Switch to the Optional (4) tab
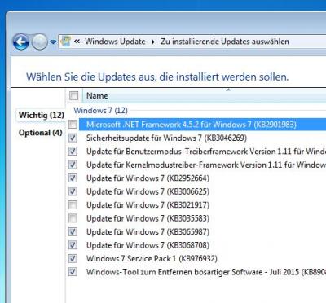 [x=41, y=133]
